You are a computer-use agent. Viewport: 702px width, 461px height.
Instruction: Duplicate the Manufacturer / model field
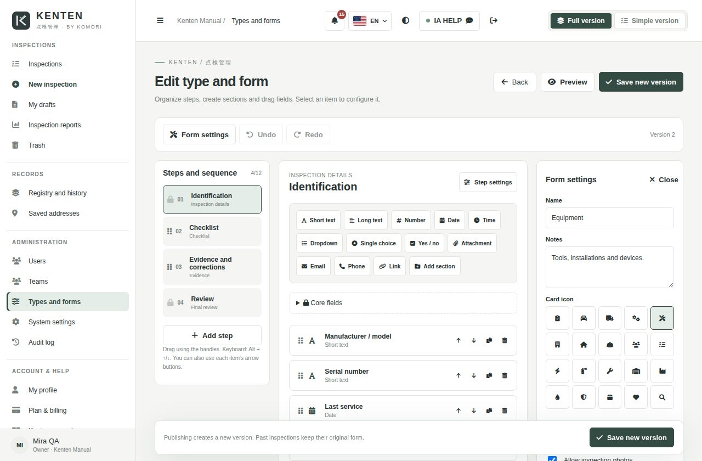(x=489, y=340)
